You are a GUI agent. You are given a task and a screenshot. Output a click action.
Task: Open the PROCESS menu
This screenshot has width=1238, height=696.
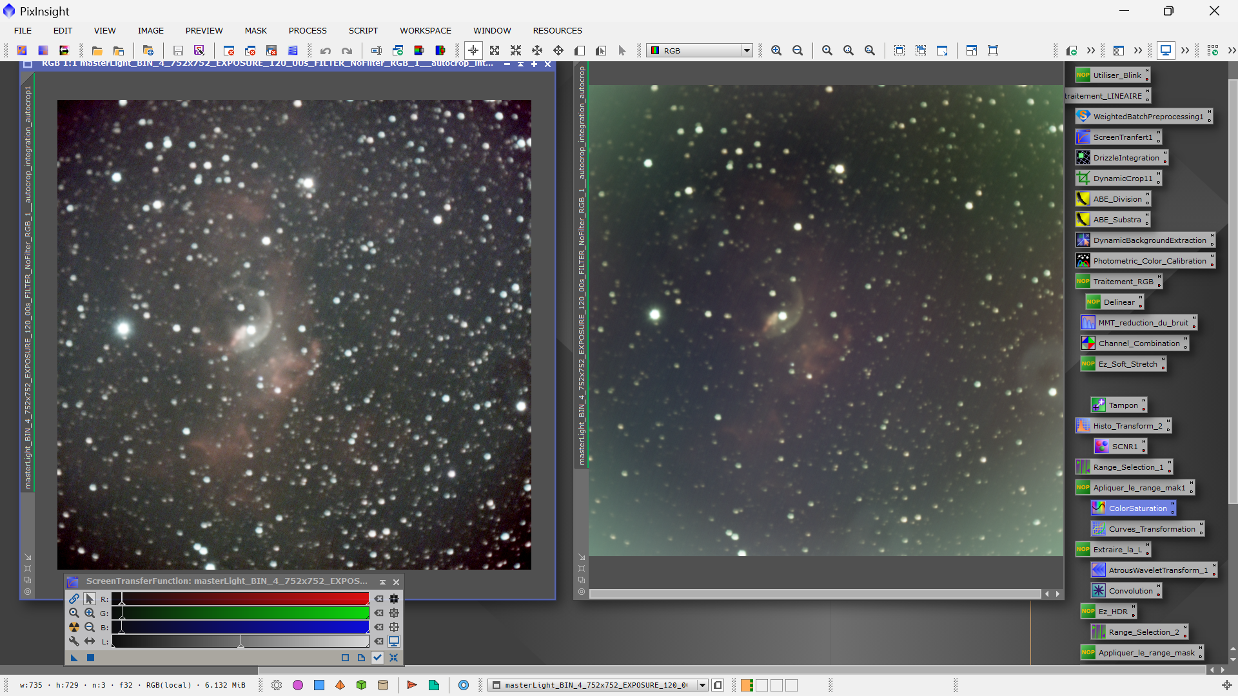pyautogui.click(x=308, y=30)
